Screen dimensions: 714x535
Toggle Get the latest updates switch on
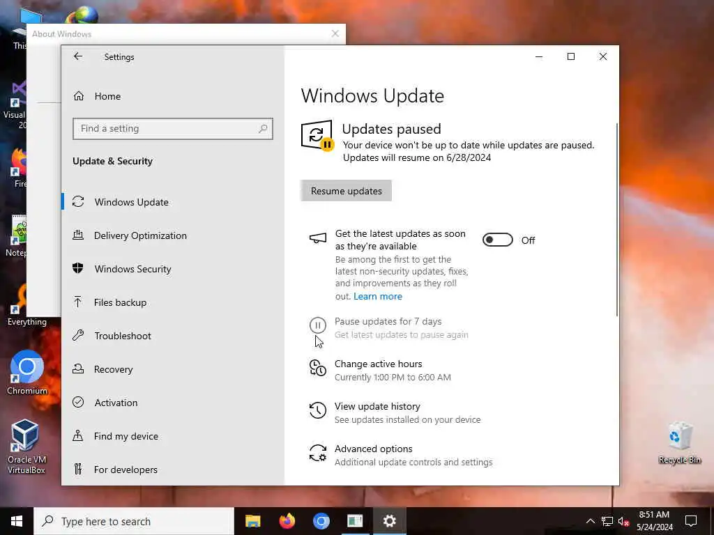click(x=497, y=240)
